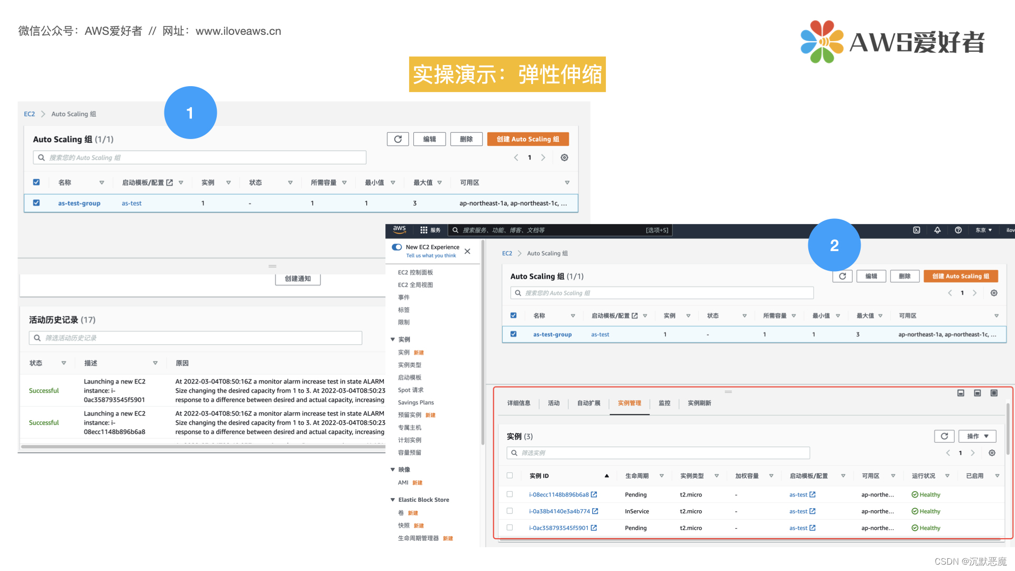The width and height of the screenshot is (1015, 571).
Task: Click the 编辑 button in screenshot 1
Action: pyautogui.click(x=430, y=139)
